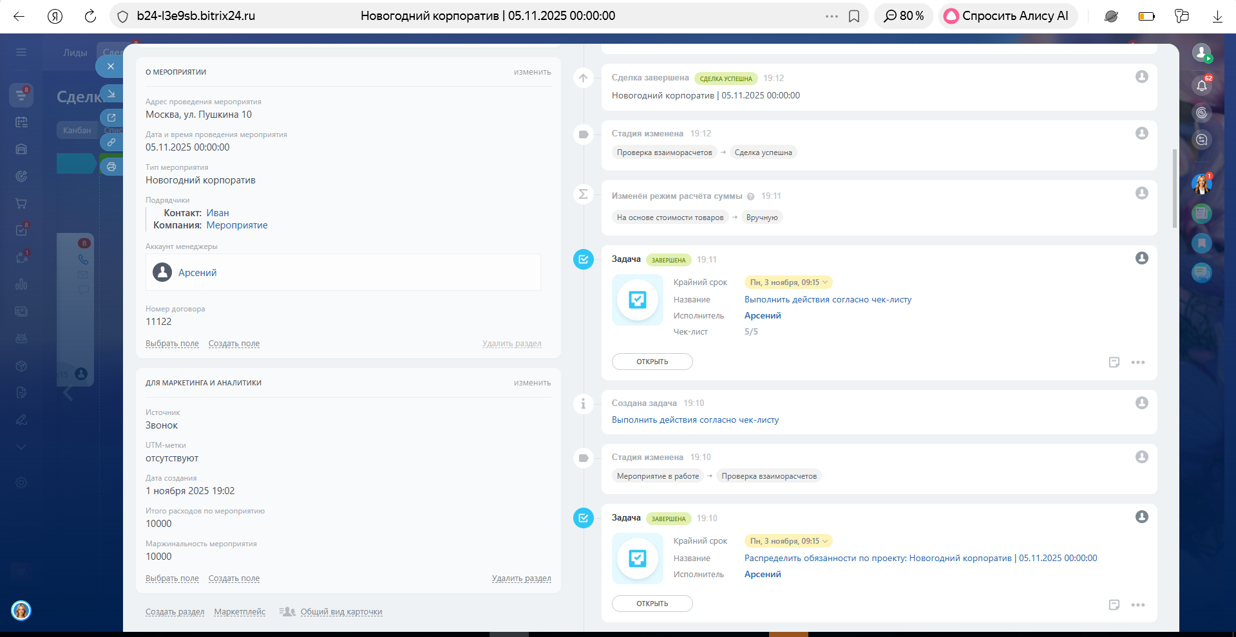The height and width of the screenshot is (637, 1236).
Task: Reload the page with the refresh icon
Action: (90, 16)
